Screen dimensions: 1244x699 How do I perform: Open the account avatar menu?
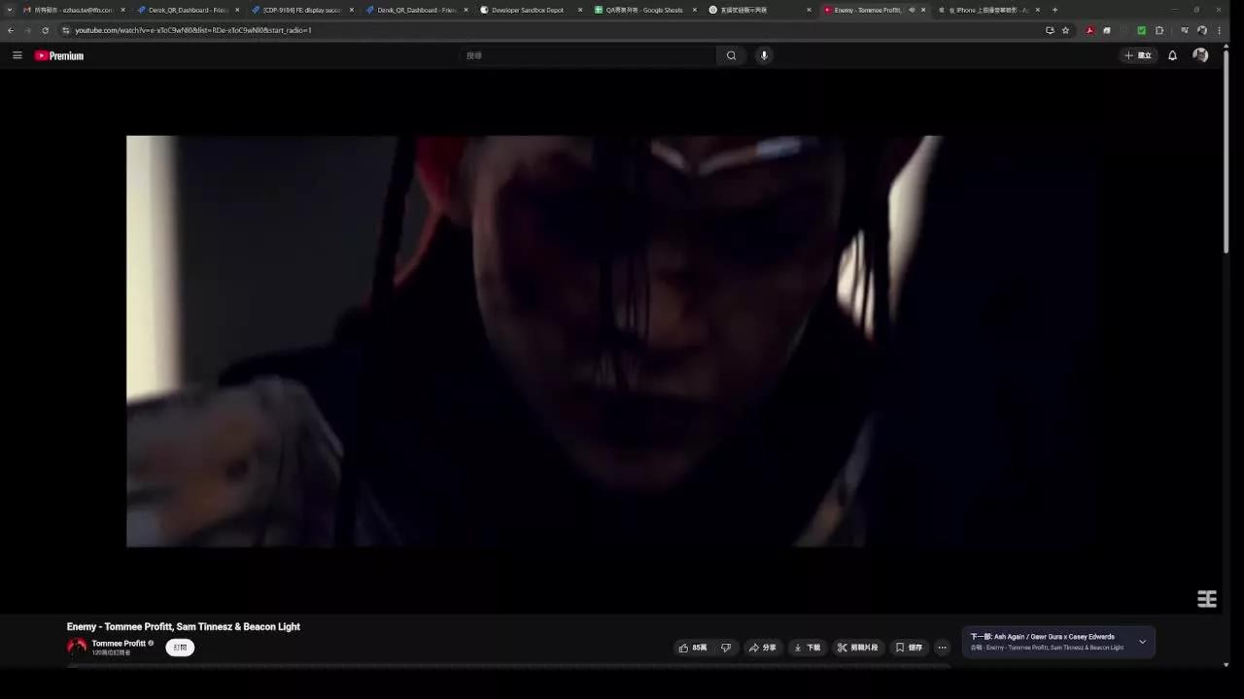click(x=1200, y=55)
